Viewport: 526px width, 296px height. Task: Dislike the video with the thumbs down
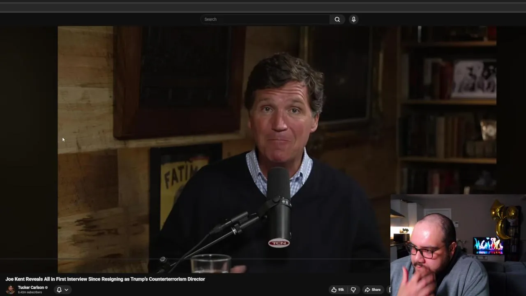point(353,290)
